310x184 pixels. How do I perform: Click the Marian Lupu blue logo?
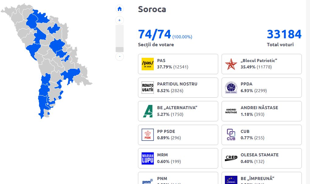pyautogui.click(x=147, y=158)
